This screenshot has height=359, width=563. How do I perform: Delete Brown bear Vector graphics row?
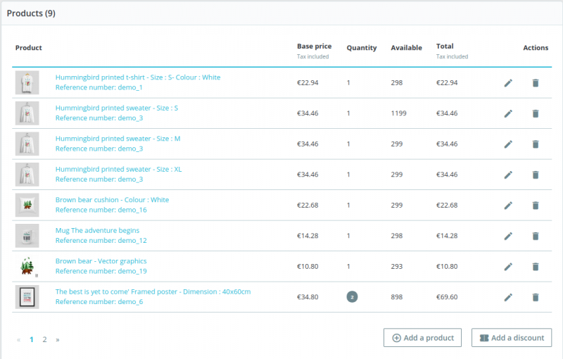coord(536,267)
